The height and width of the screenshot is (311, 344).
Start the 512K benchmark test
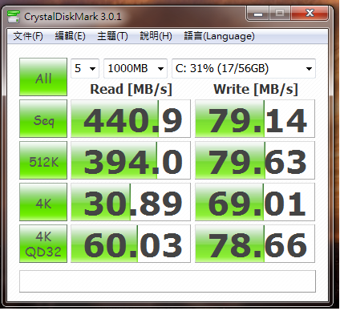pyautogui.click(x=43, y=160)
